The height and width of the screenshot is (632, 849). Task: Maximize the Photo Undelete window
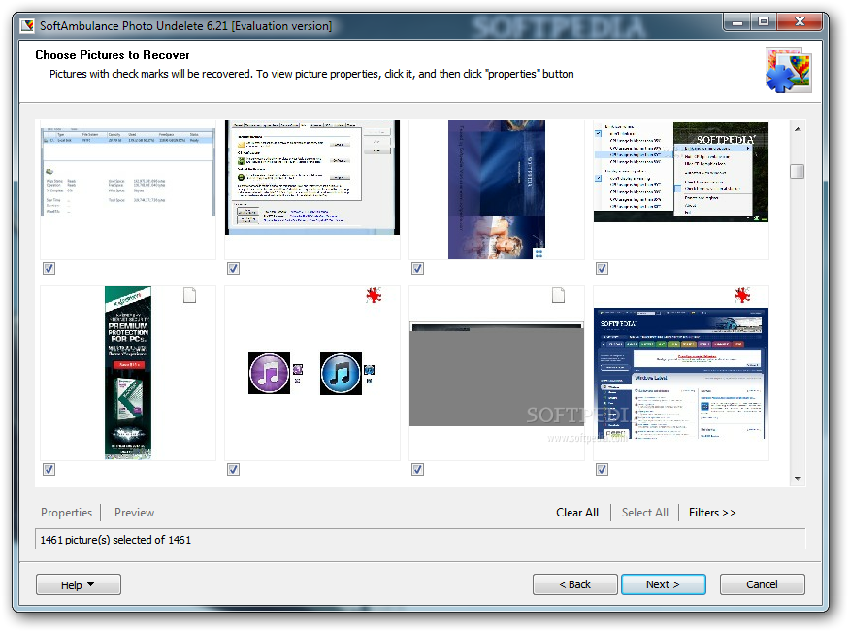[x=764, y=22]
